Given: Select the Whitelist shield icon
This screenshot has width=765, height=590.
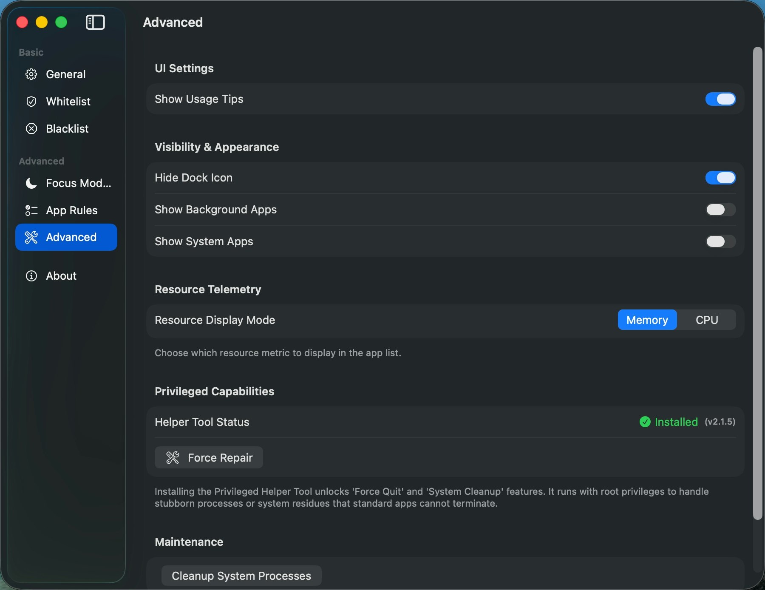Looking at the screenshot, I should point(31,102).
